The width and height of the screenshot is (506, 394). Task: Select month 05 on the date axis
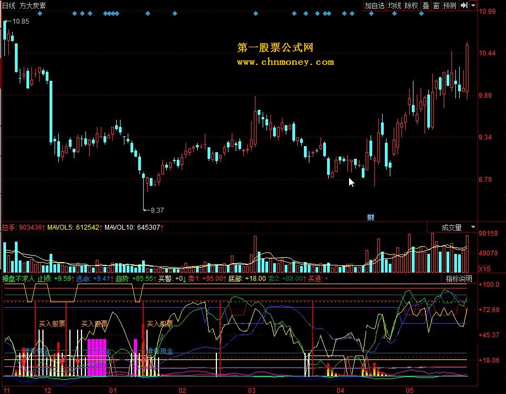(x=410, y=391)
